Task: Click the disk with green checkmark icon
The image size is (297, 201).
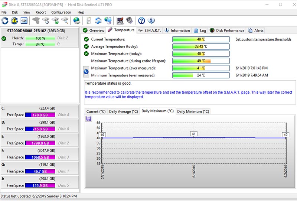Action: pos(55,21)
